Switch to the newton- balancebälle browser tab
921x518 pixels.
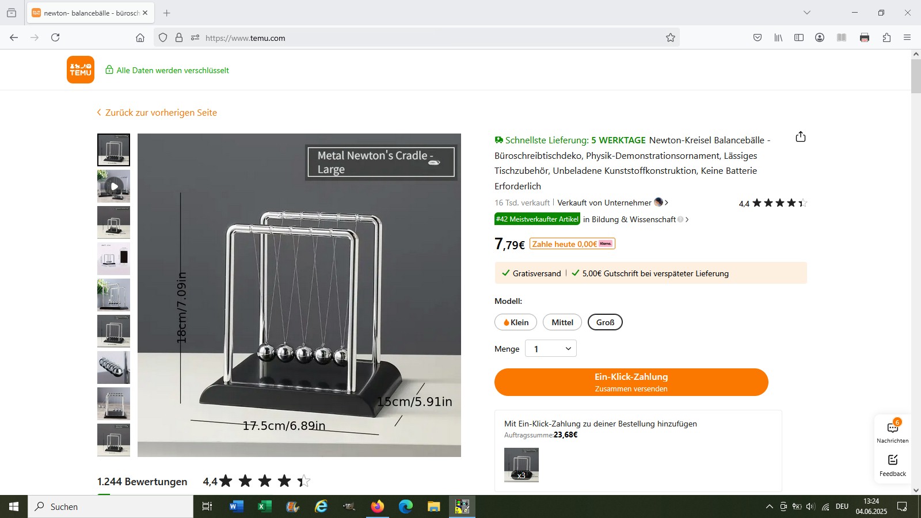point(90,13)
